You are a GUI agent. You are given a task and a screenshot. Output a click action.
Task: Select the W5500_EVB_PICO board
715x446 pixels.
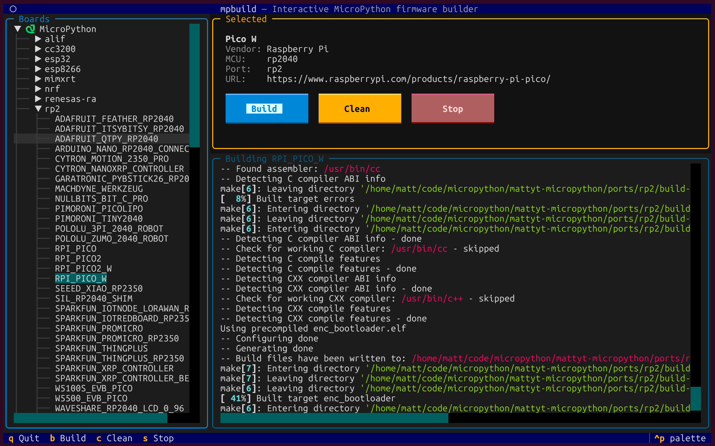click(91, 398)
